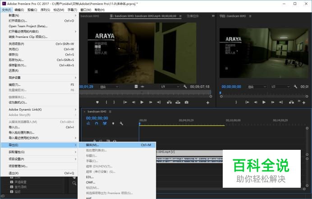Click the timeline playhead timecode field
This screenshot has width=312, height=199.
pos(97,118)
